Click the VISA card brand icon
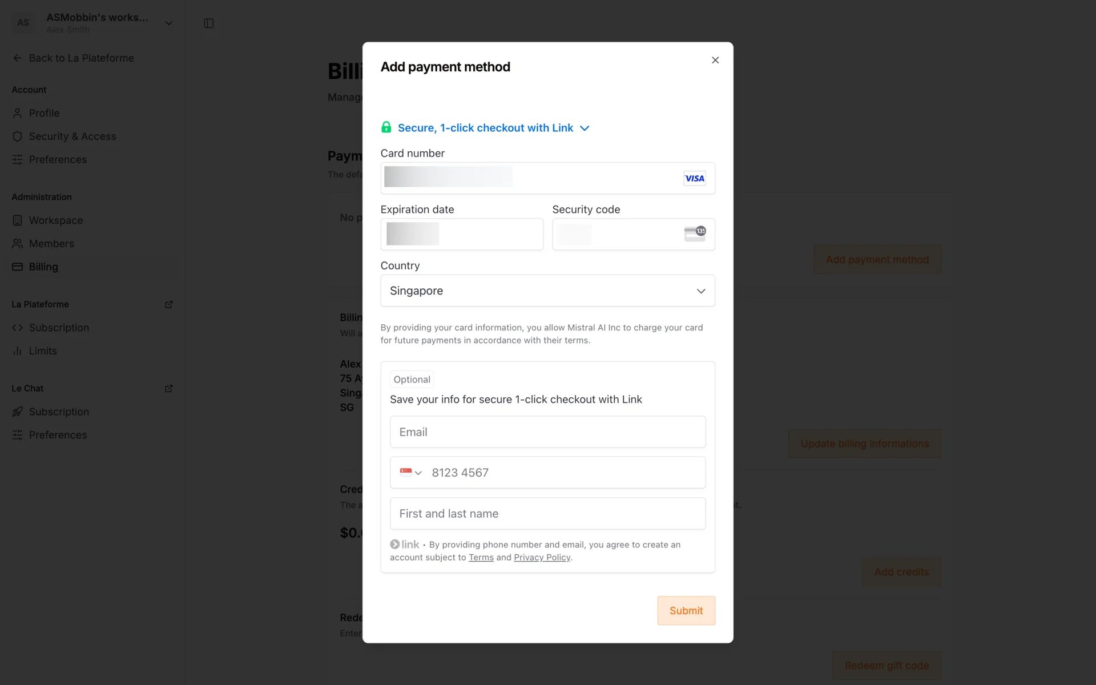The height and width of the screenshot is (685, 1096). click(x=694, y=178)
